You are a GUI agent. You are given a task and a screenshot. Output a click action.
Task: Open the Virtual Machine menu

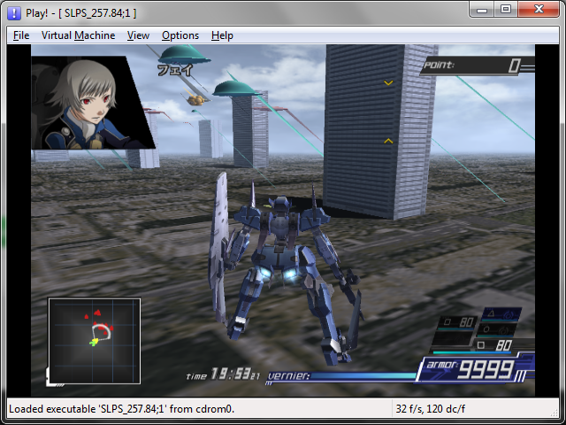[78, 35]
